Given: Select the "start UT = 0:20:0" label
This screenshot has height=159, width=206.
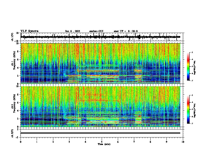Looking at the screenshot, I should [126, 31].
